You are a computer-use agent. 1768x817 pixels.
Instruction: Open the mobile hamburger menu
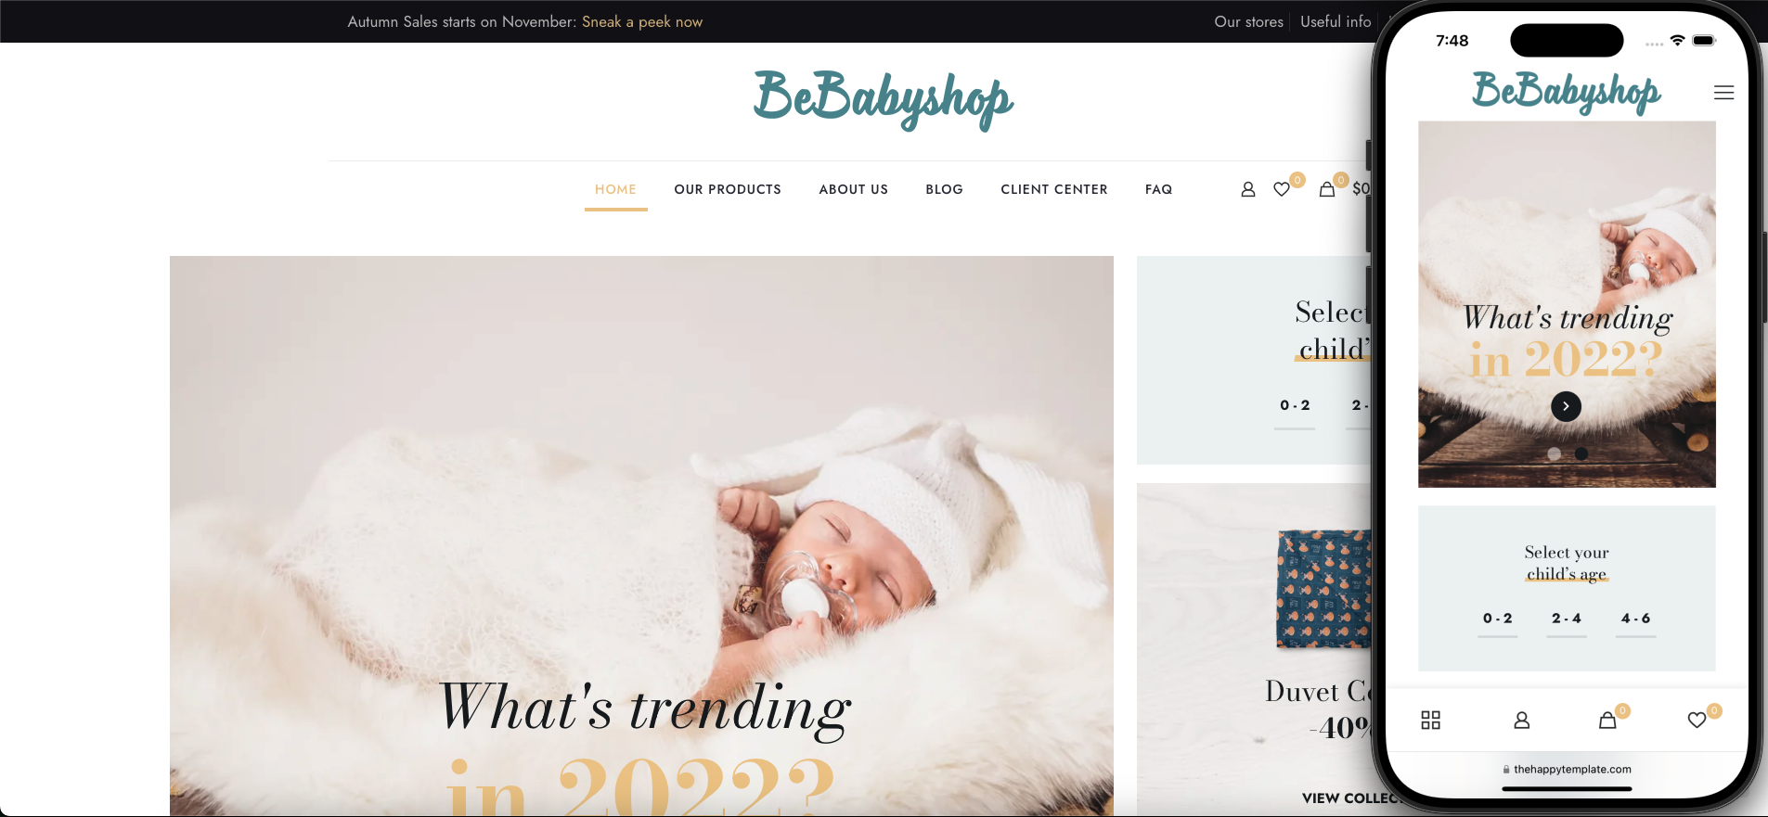coord(1723,93)
